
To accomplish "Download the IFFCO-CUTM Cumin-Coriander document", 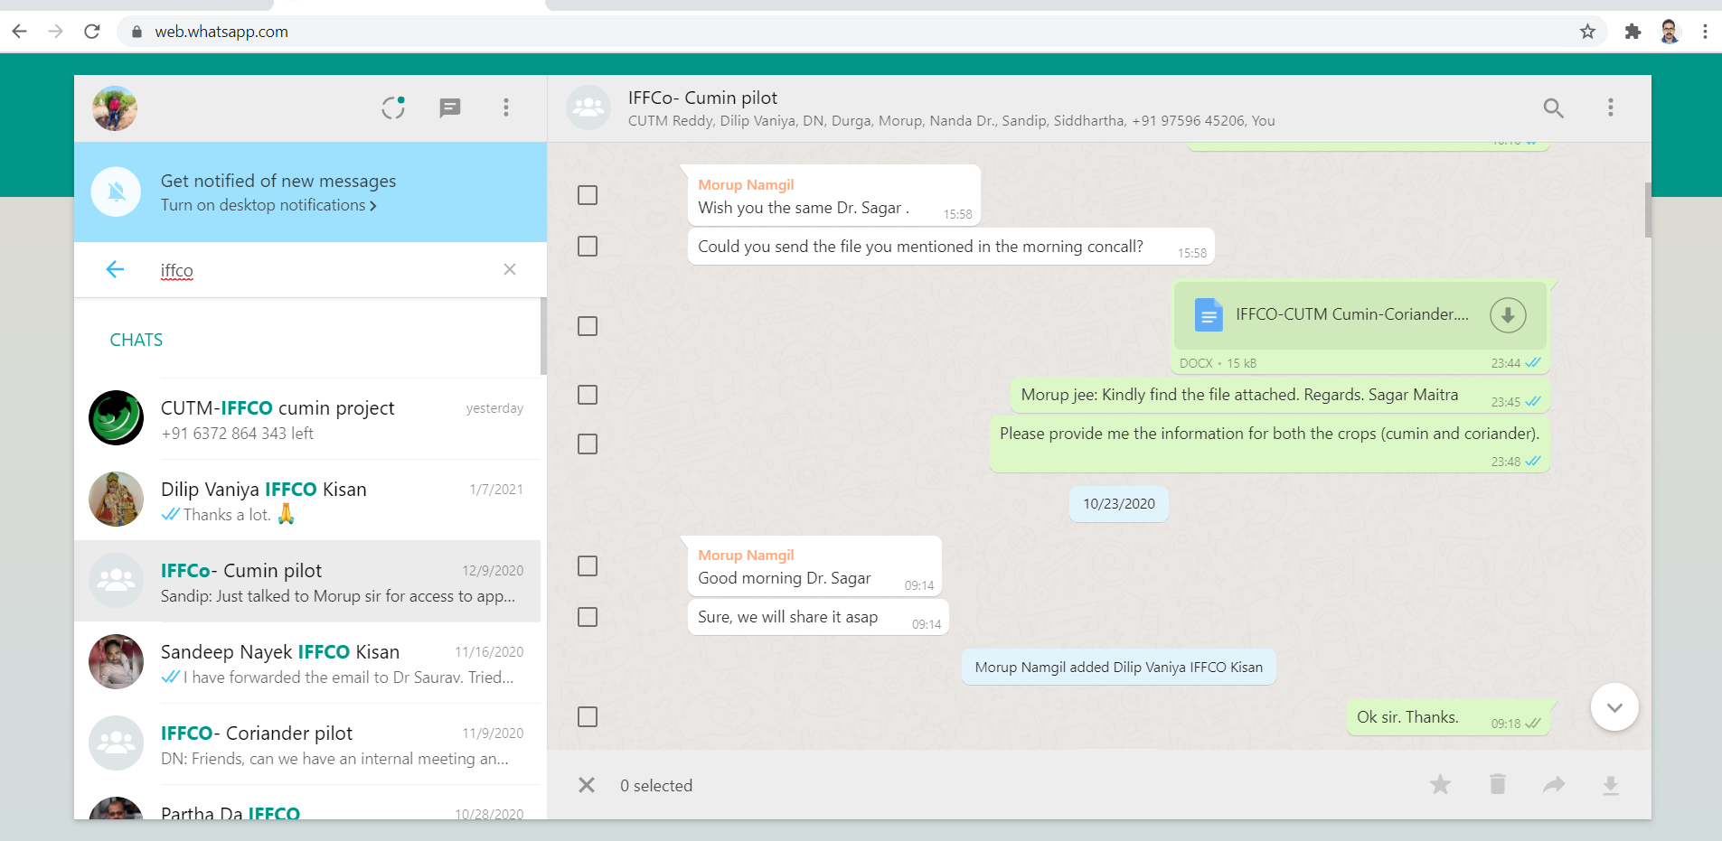I will point(1508,314).
